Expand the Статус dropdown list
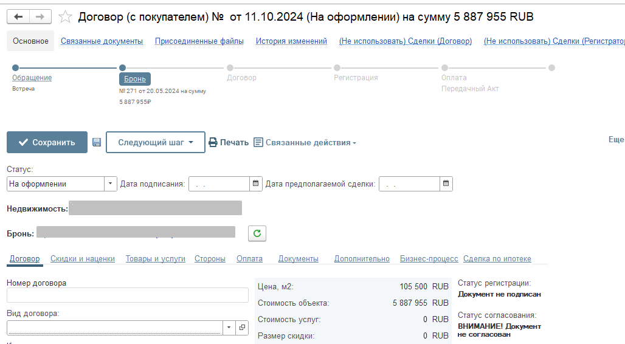The height and width of the screenshot is (344, 625). point(110,184)
